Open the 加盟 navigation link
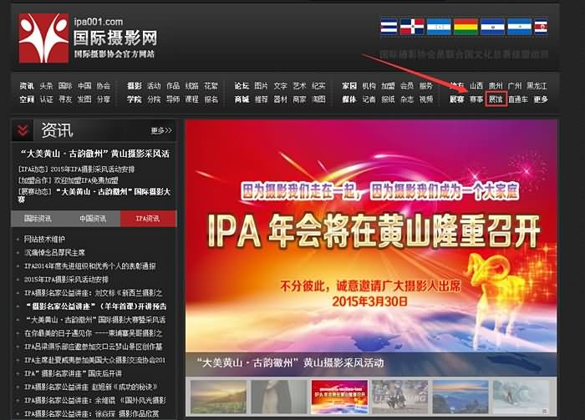This screenshot has width=585, height=420. (x=388, y=86)
